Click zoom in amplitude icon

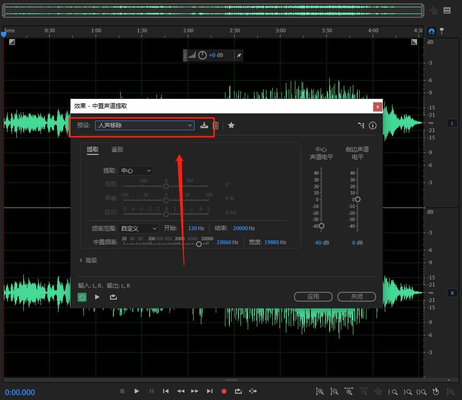point(320,391)
